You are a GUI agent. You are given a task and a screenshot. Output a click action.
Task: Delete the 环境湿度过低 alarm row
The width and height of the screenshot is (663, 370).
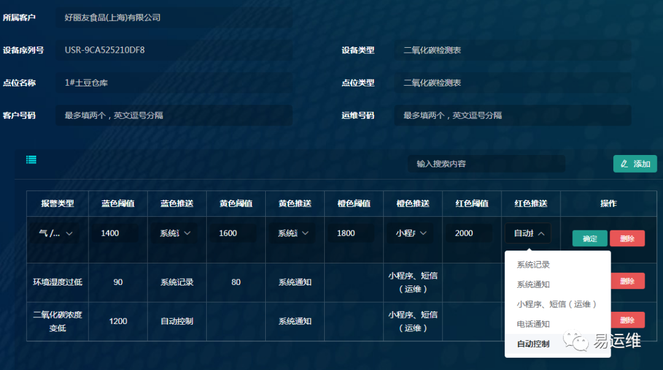[627, 281]
